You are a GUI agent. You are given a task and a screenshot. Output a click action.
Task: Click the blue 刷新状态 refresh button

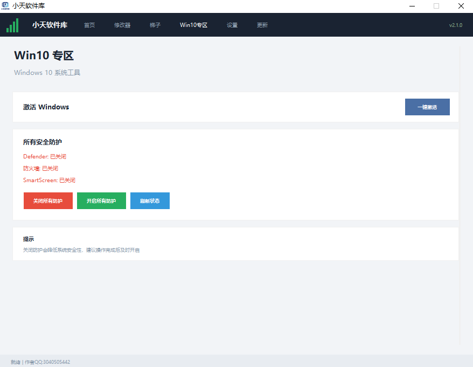point(150,200)
